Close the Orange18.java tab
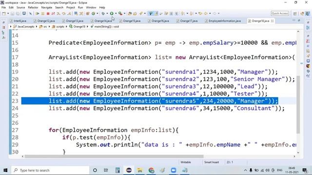Viewport: 312px width, 175px height. [272, 21]
